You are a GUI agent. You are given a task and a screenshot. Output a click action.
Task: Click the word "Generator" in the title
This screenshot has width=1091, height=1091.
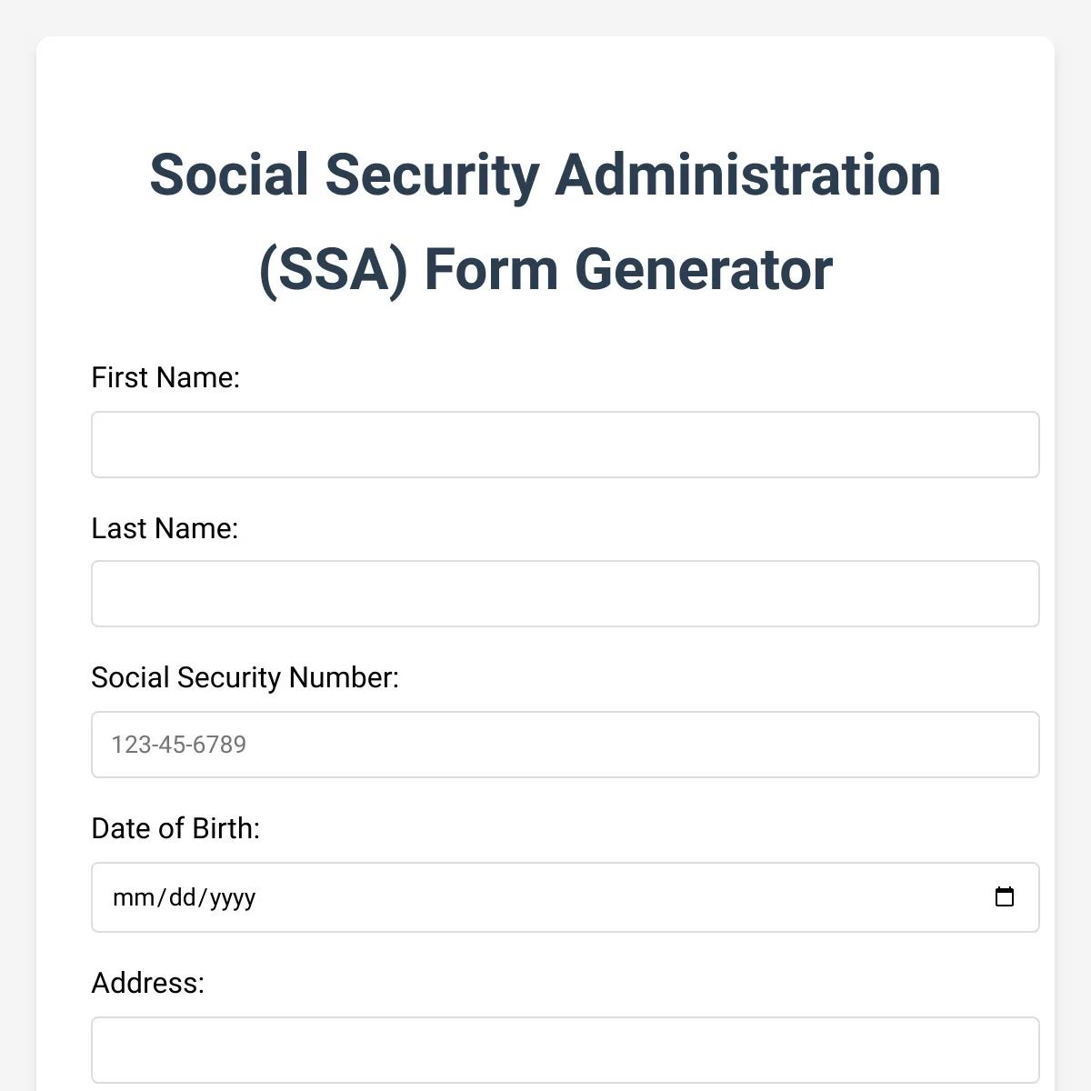click(x=703, y=269)
